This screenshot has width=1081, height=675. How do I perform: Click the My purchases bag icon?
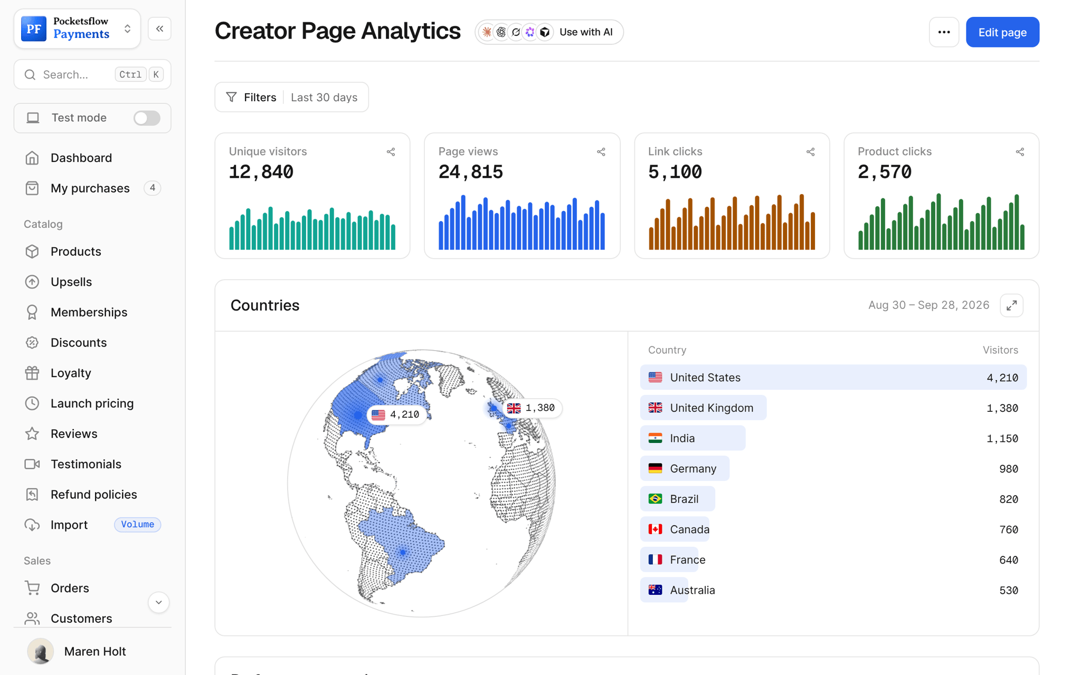click(32, 188)
